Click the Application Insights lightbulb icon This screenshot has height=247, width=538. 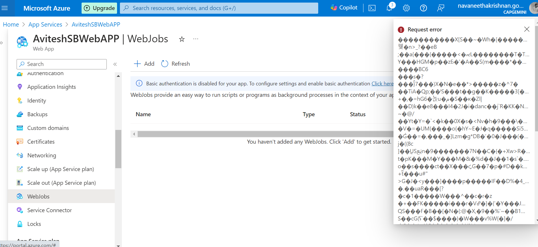coord(20,87)
